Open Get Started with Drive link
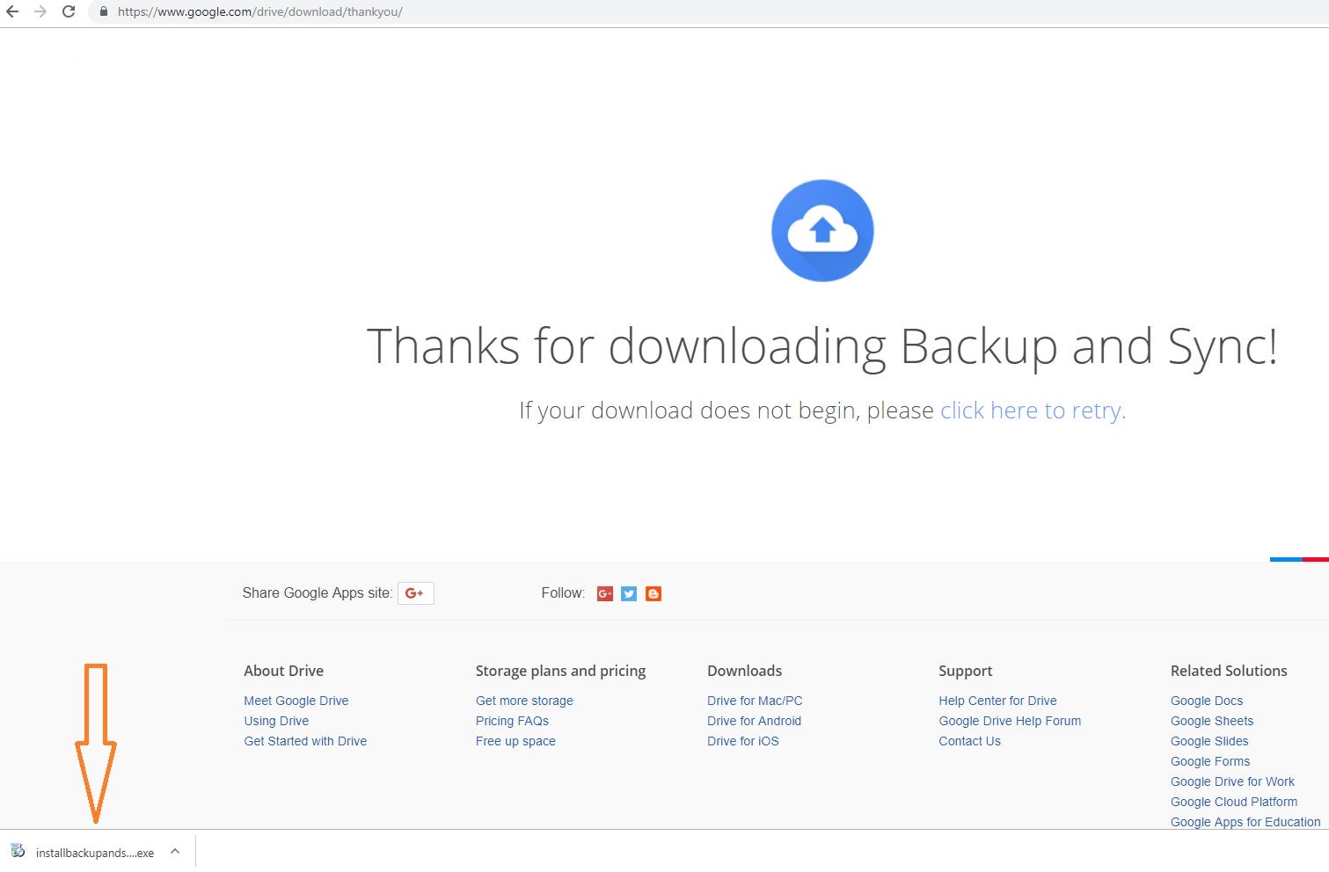Image resolution: width=1329 pixels, height=872 pixels. (305, 741)
